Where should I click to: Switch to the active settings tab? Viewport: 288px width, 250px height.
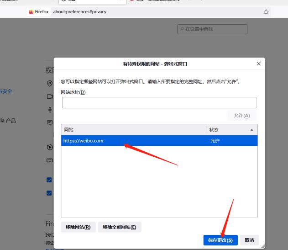92,1
